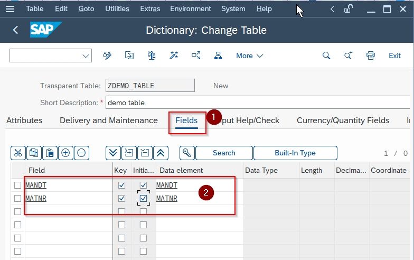Uncheck Key checkbox for MATNR
Viewport: 414px width, 260px height.
point(121,199)
